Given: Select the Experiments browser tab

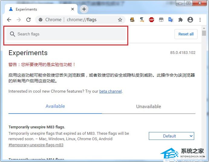Looking at the screenshot, I should (x=41, y=9).
